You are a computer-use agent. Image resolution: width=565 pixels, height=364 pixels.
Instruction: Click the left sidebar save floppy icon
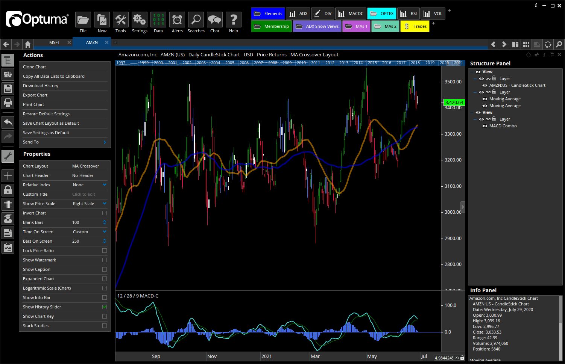tap(8, 89)
